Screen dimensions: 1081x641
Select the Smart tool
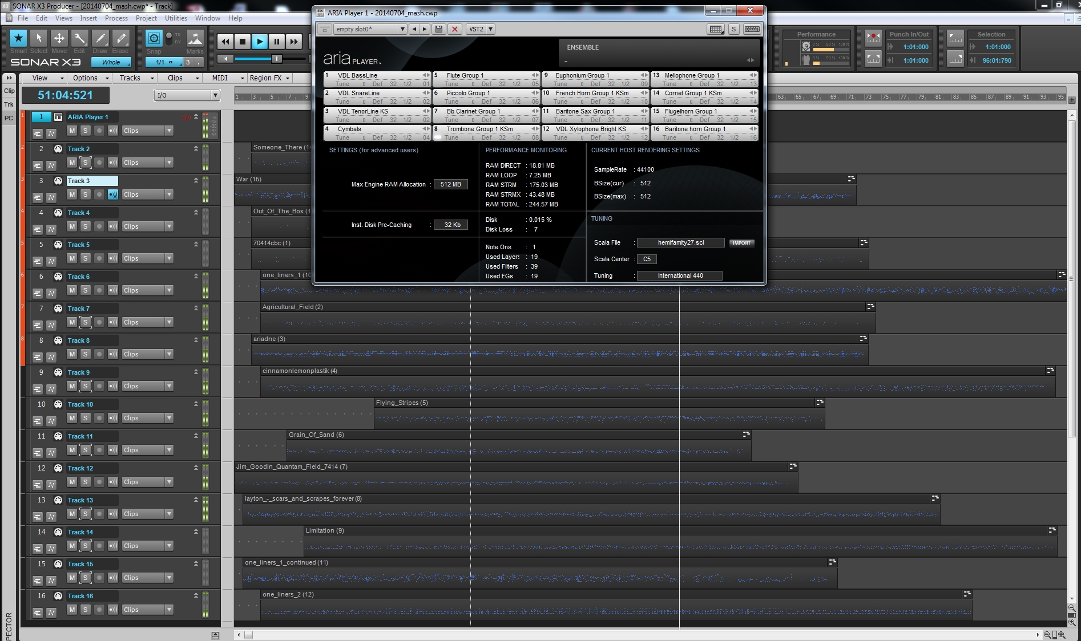coord(18,38)
